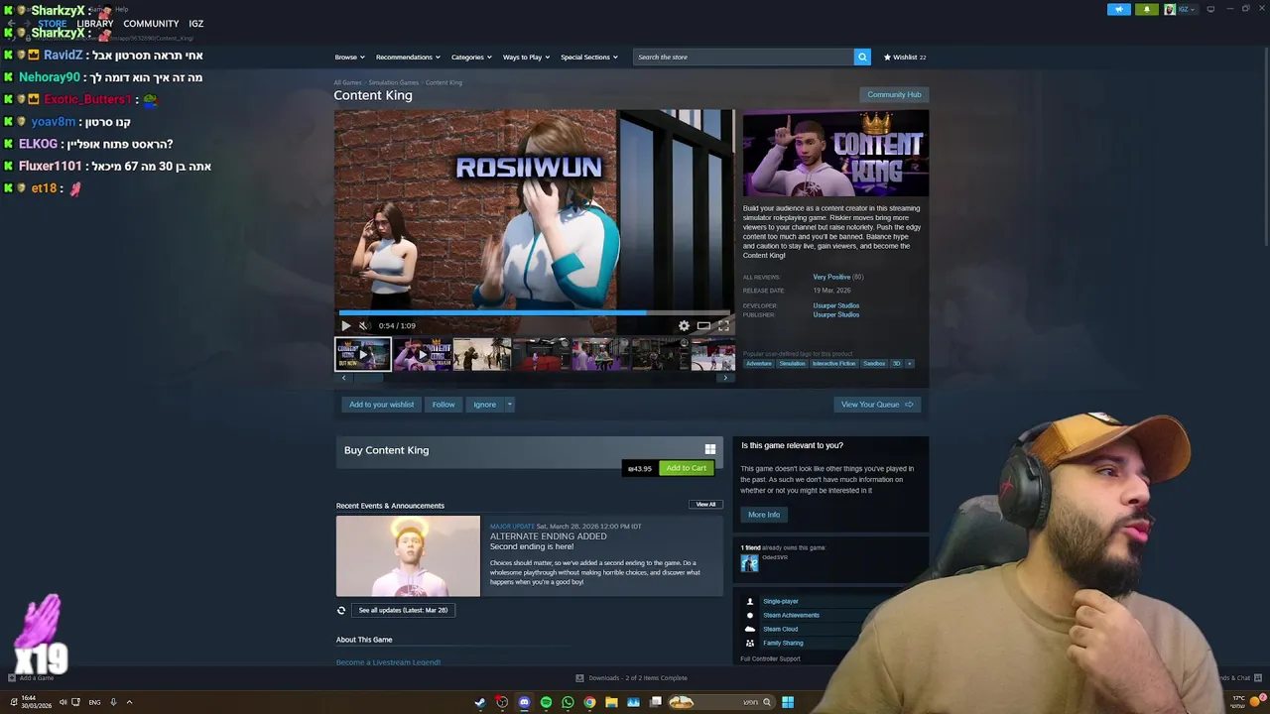Select the Simulation tag
Image resolution: width=1270 pixels, height=714 pixels.
click(792, 364)
